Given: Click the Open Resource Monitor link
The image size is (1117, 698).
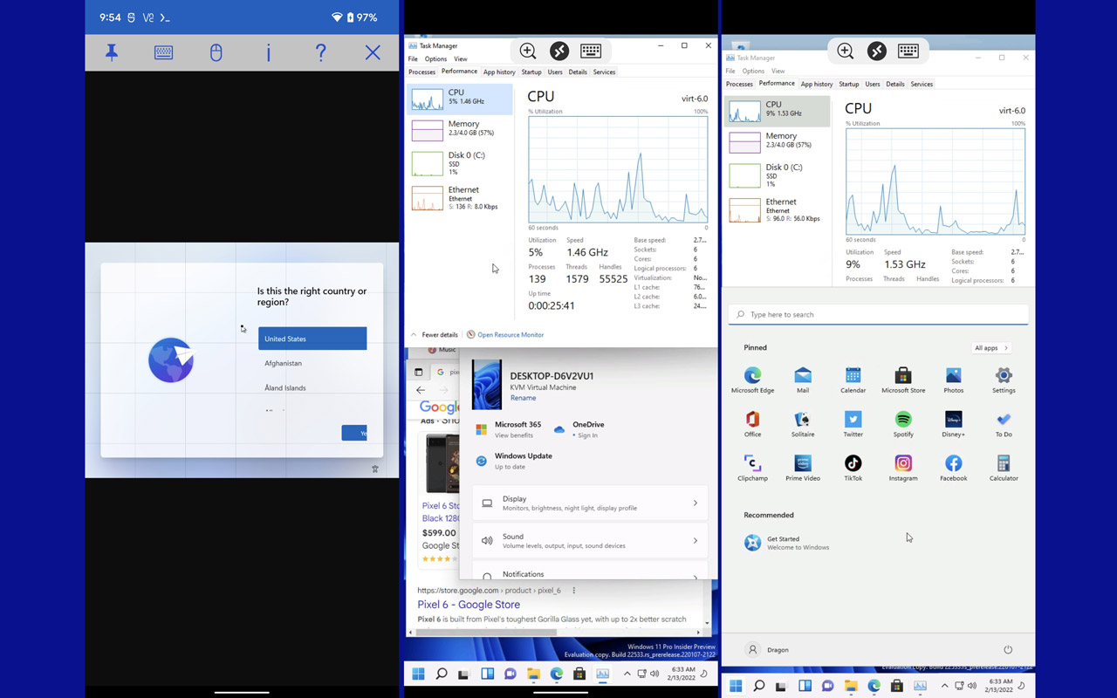Looking at the screenshot, I should tap(511, 334).
